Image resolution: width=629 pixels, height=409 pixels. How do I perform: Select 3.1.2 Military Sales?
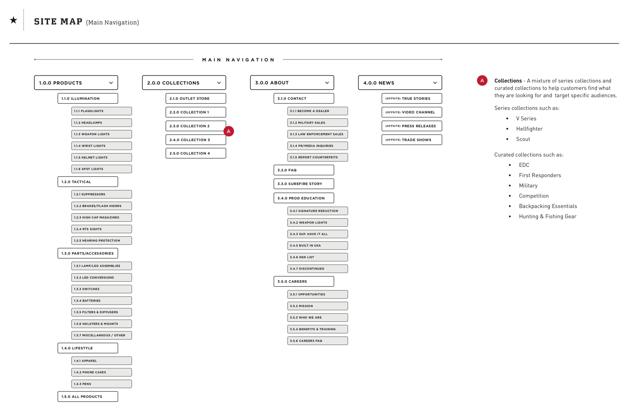pos(318,122)
